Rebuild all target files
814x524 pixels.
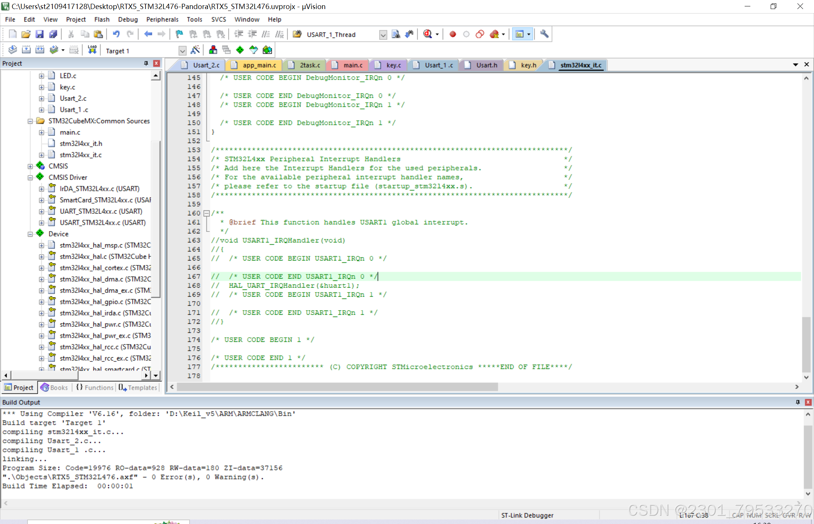[40, 49]
